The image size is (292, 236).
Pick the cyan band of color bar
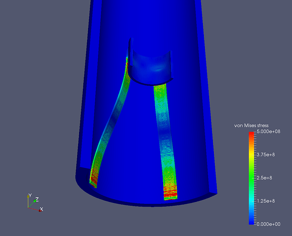(251, 201)
